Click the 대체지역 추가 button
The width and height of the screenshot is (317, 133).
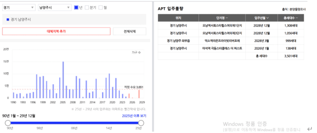[x=56, y=31]
